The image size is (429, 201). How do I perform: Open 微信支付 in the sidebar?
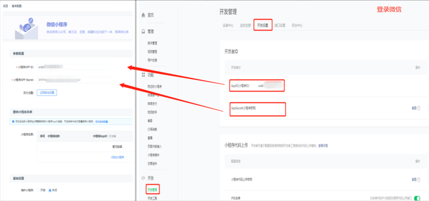(x=152, y=104)
